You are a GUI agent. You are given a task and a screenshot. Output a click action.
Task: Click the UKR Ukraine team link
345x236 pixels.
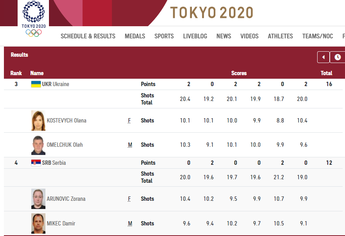[x=55, y=84]
